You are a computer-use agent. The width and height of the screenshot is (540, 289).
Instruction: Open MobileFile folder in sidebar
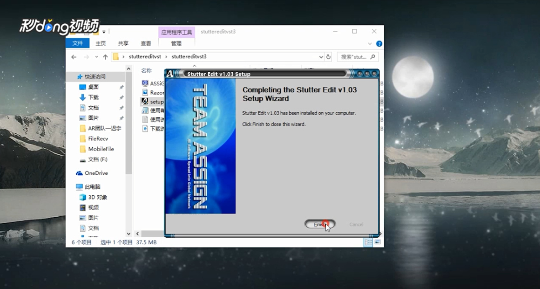pos(101,149)
